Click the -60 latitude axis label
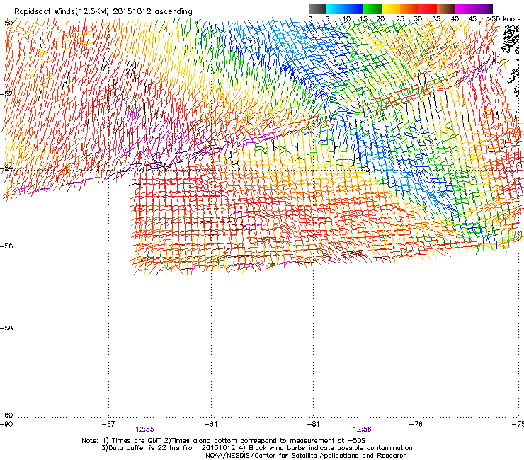 pos(6,415)
